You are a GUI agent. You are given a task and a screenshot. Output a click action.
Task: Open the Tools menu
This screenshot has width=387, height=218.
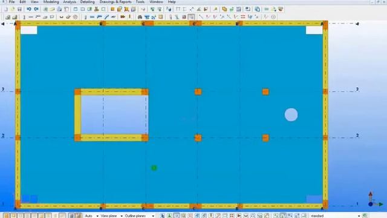pos(140,2)
